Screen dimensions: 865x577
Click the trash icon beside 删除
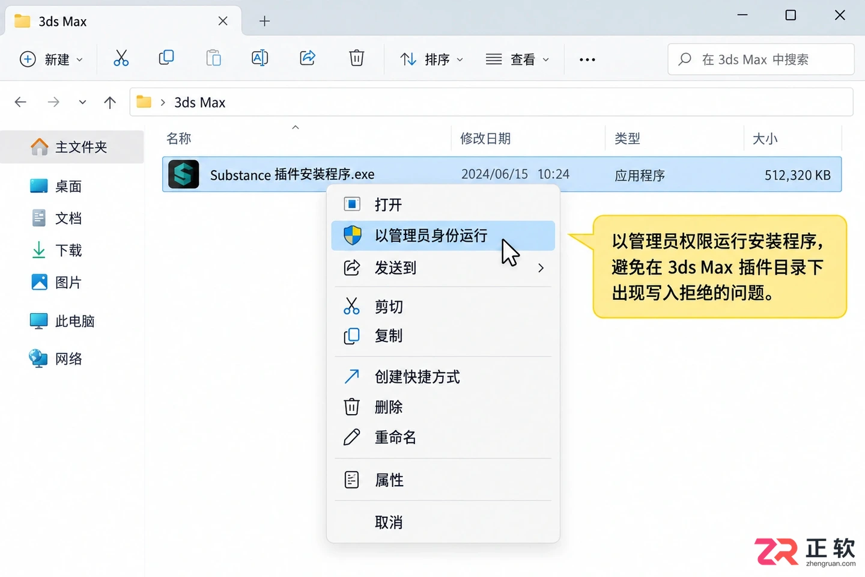[351, 407]
